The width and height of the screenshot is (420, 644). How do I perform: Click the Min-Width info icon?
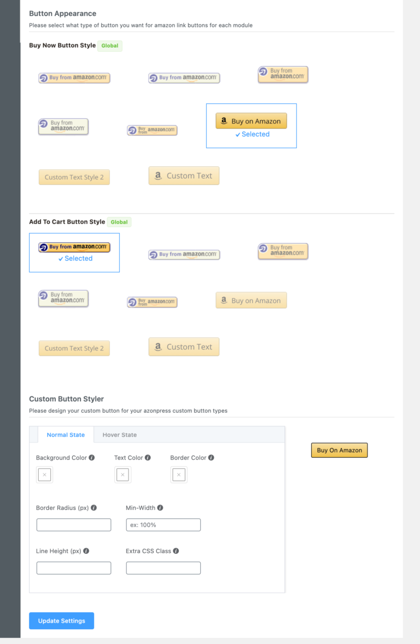point(160,508)
